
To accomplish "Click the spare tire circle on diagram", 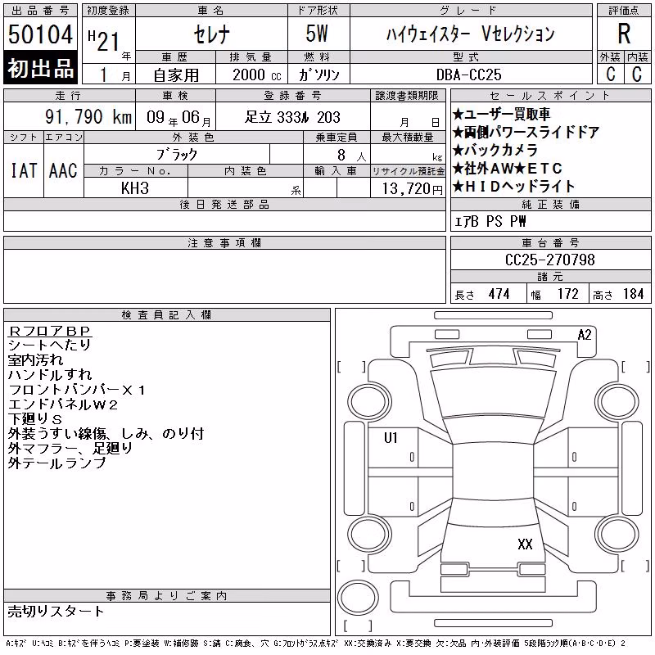I will point(358,598).
